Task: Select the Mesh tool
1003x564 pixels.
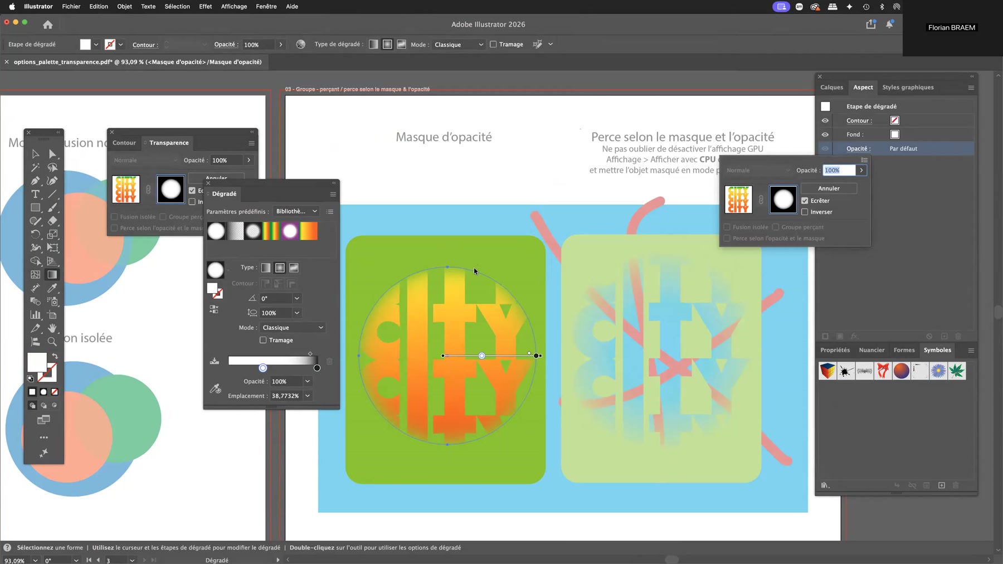Action: 35,275
